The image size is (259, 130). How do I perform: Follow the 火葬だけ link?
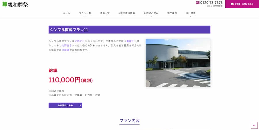tap(80, 41)
